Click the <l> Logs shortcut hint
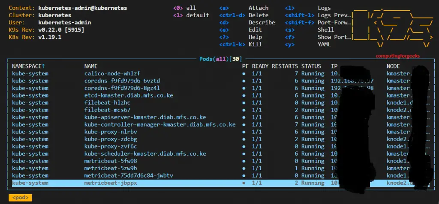The height and width of the screenshot is (204, 439). click(x=308, y=8)
